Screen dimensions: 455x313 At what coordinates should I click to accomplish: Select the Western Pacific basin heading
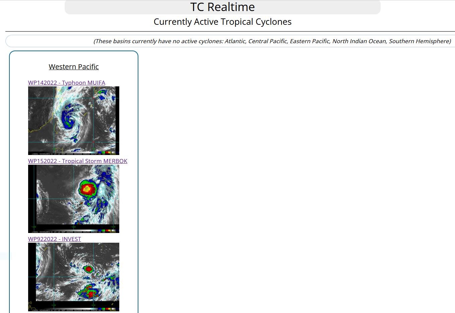pyautogui.click(x=73, y=67)
